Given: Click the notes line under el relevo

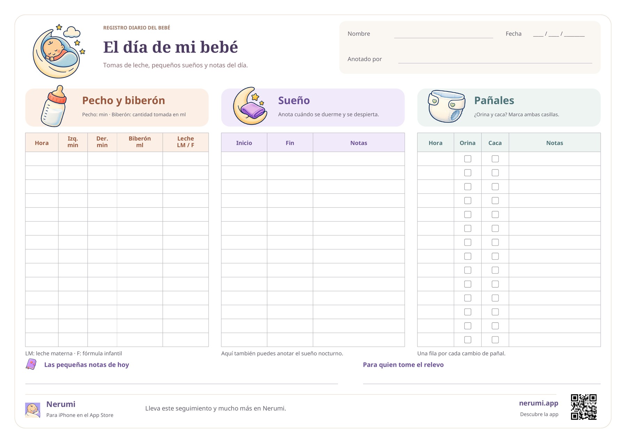Looking at the screenshot, I should pos(482,383).
